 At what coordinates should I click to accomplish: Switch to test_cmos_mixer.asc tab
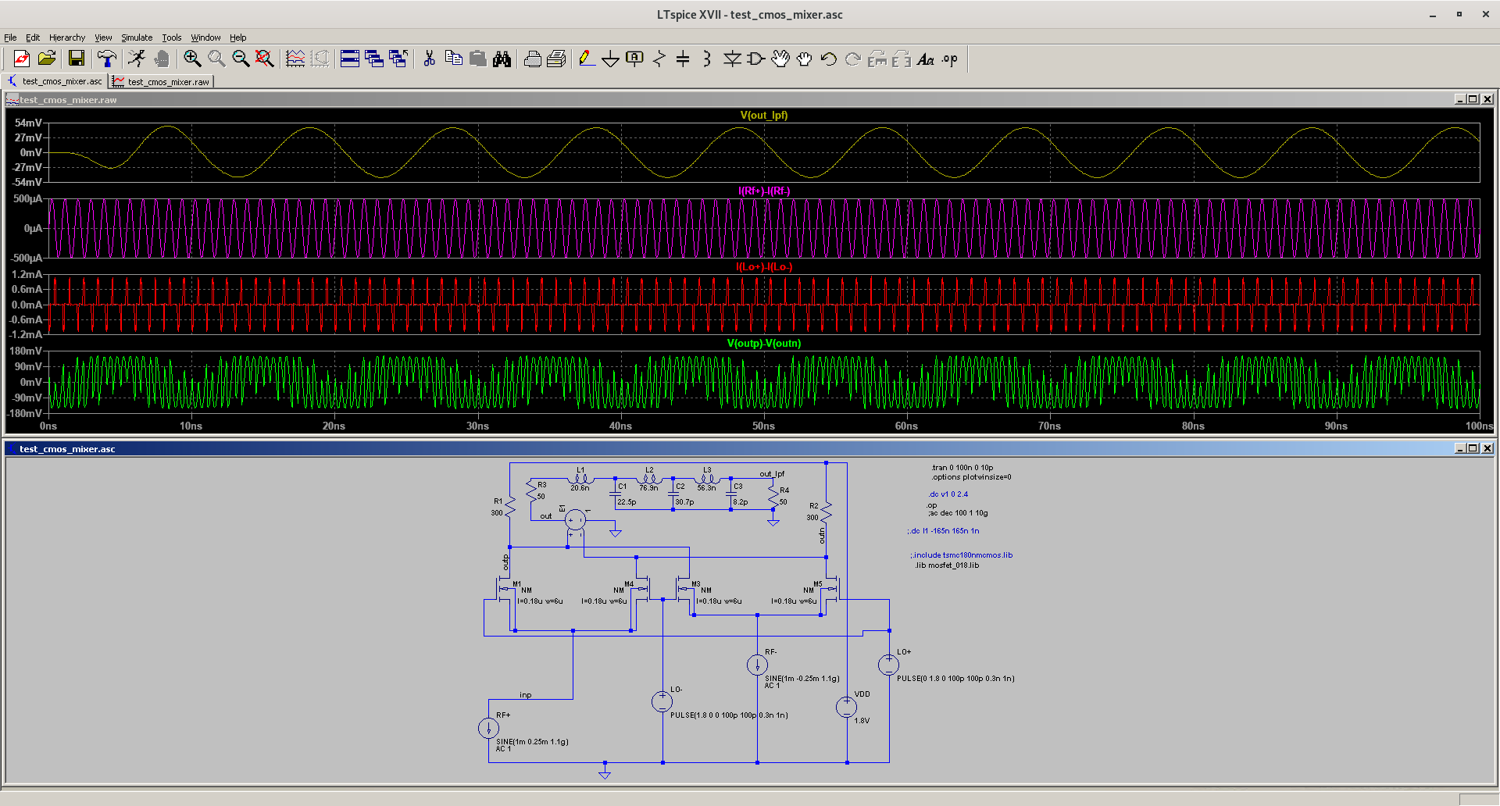point(55,81)
